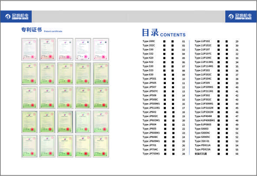Open the Type 200C contents entry
This screenshot has height=176, width=257.
(x=148, y=41)
